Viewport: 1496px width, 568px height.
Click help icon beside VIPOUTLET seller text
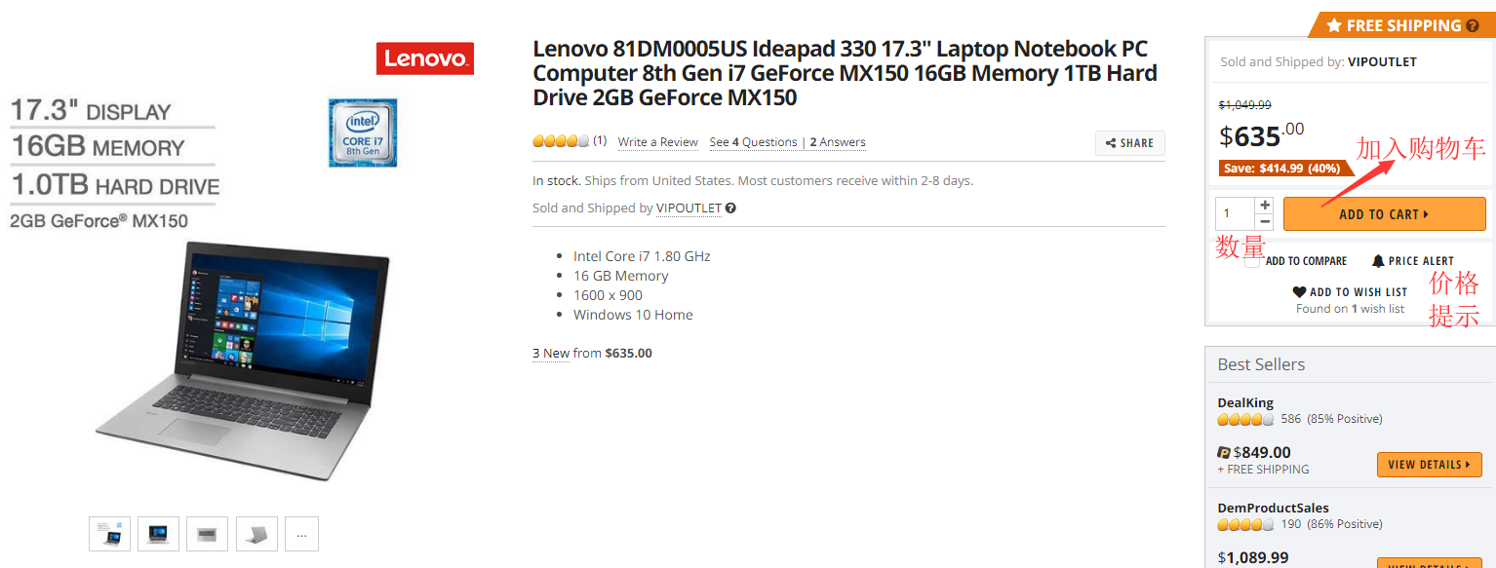730,208
